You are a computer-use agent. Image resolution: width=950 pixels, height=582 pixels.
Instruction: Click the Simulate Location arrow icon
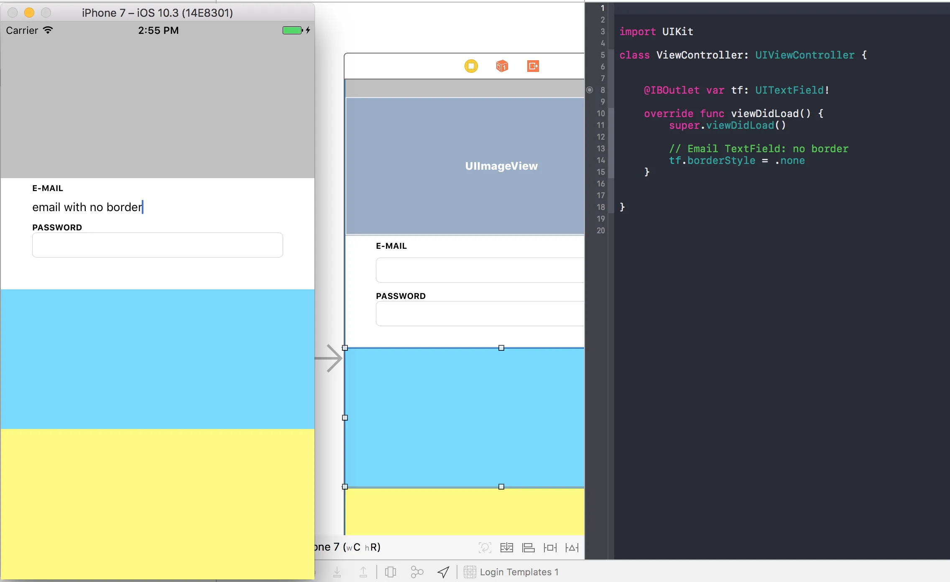point(443,572)
